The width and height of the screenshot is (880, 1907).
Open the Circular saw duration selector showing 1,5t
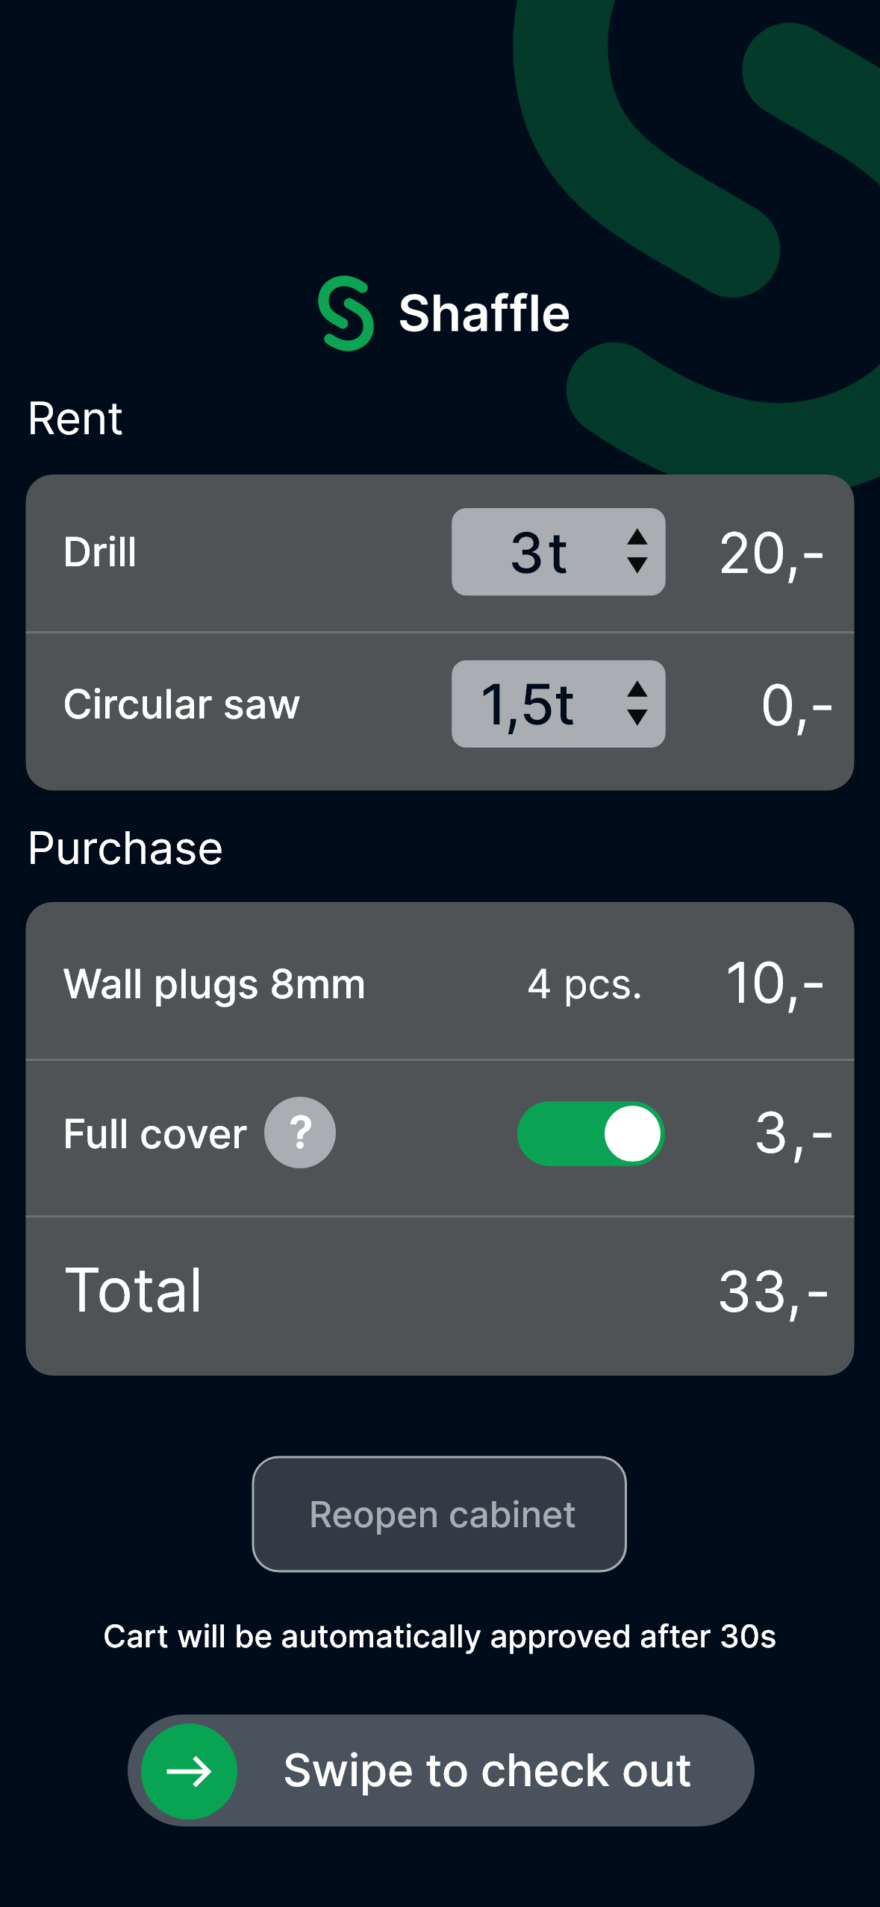528,704
